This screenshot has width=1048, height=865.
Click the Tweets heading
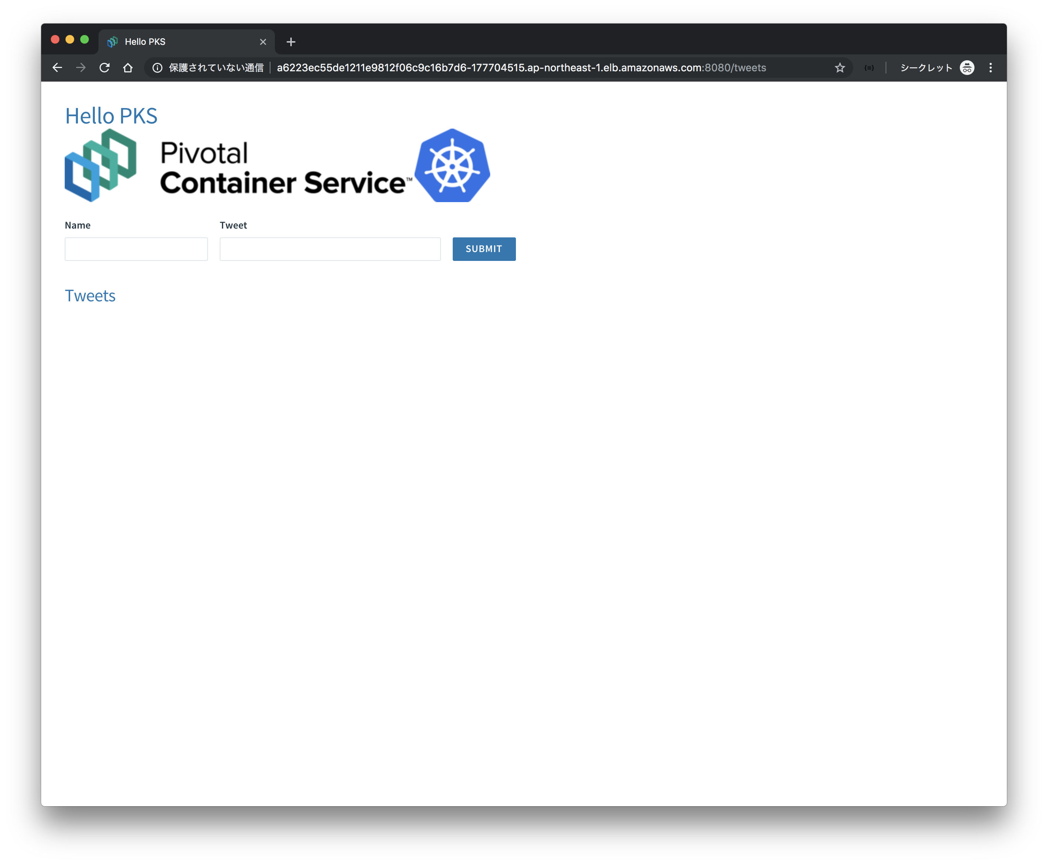(x=90, y=296)
